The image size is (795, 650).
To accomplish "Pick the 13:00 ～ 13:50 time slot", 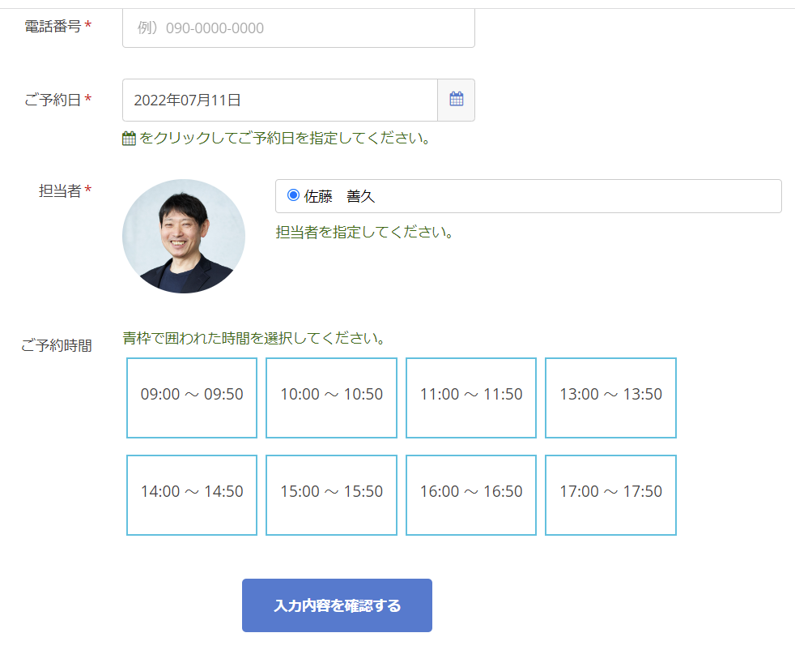I will (611, 398).
